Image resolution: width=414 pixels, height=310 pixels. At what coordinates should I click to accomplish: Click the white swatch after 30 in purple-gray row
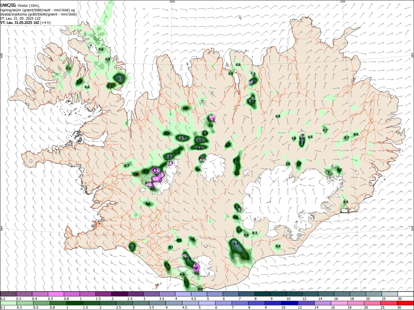point(406,294)
